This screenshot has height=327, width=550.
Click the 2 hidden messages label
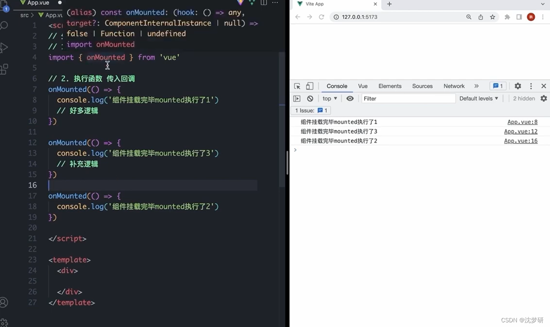click(524, 99)
